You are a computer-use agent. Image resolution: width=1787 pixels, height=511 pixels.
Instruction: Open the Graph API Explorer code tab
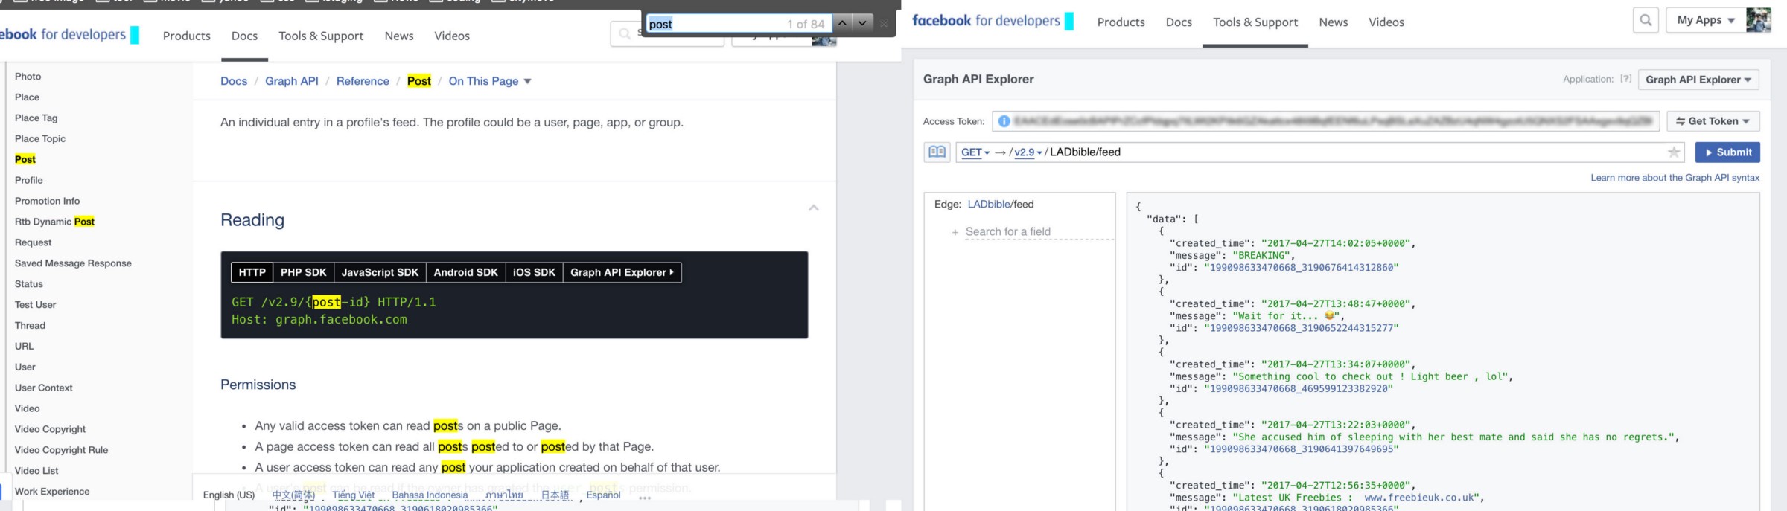coord(622,272)
